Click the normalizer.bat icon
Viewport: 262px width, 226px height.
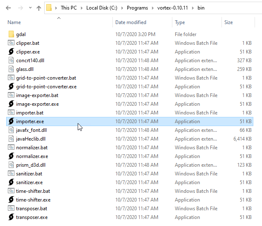point(11,147)
